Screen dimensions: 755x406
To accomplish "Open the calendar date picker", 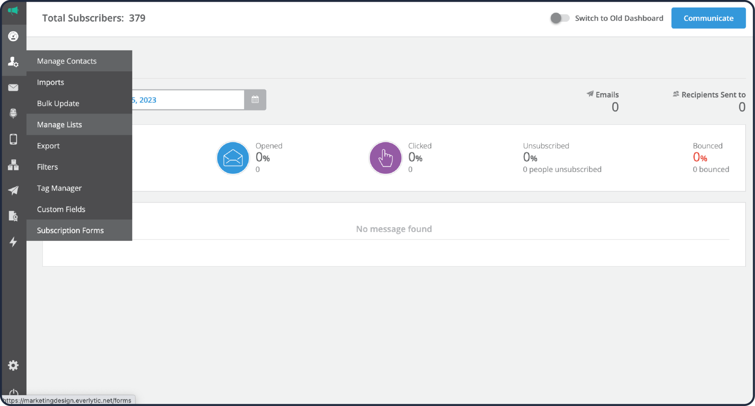I will (255, 100).
